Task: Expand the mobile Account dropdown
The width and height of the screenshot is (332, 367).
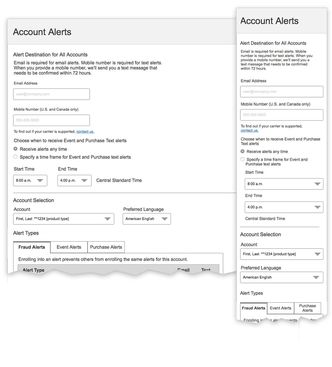Action: point(282,254)
